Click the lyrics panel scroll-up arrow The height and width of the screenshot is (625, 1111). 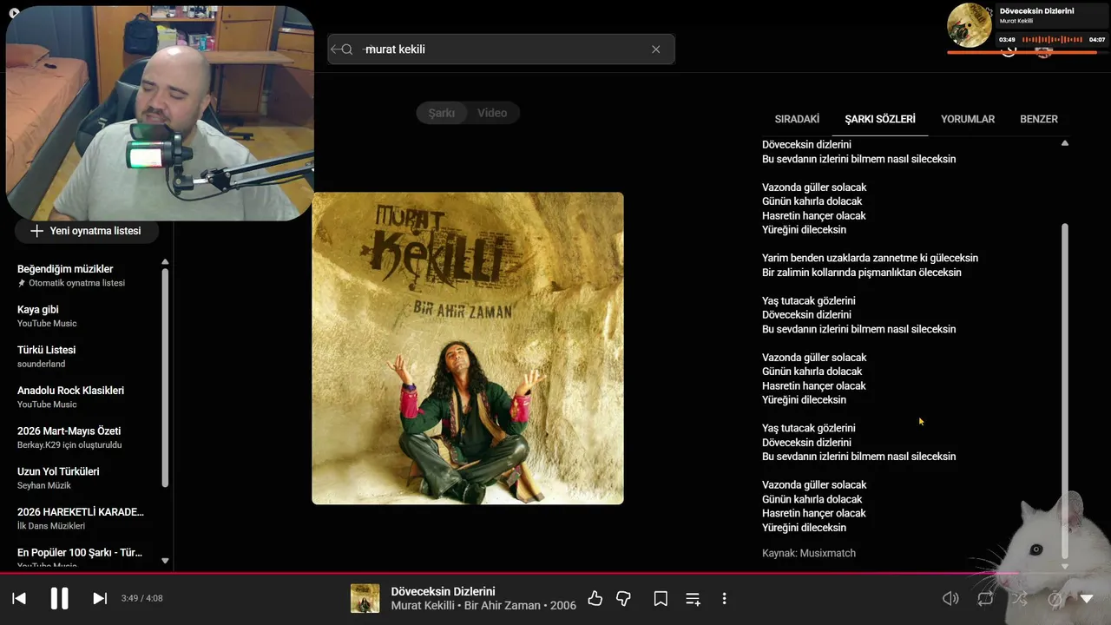pos(1065,143)
